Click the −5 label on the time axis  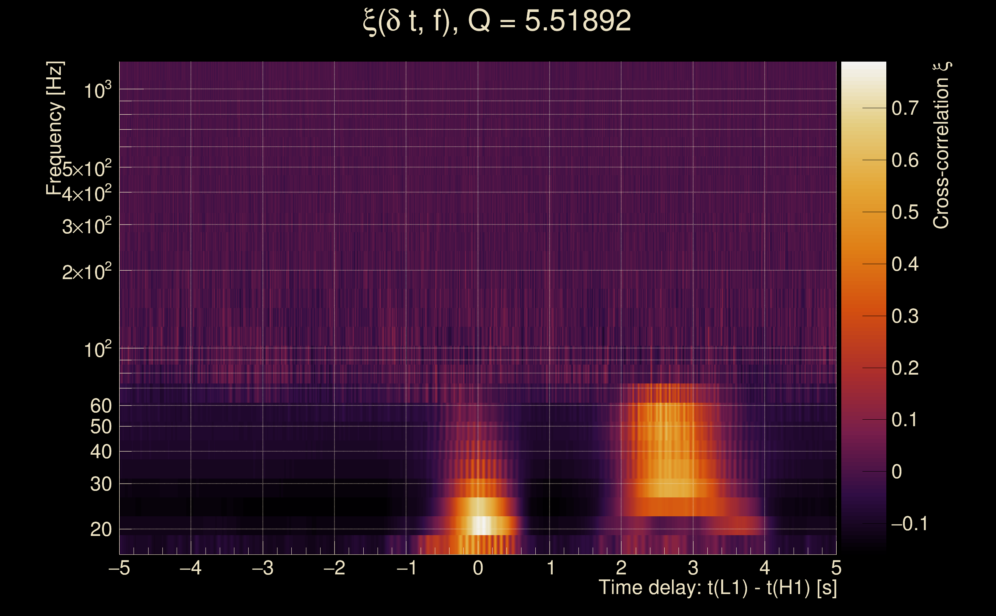tap(119, 568)
